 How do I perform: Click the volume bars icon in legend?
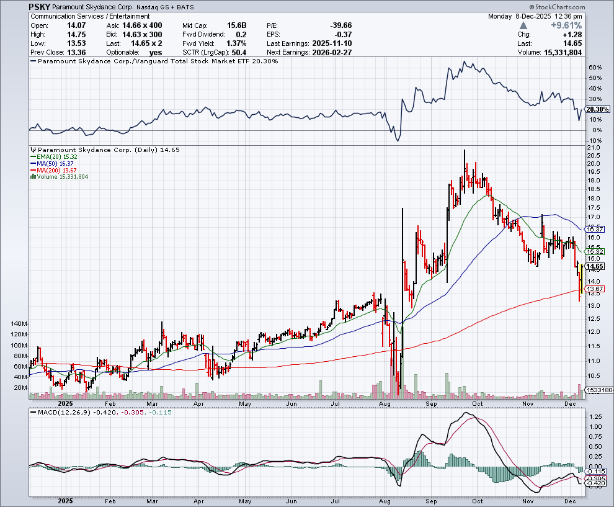32,177
